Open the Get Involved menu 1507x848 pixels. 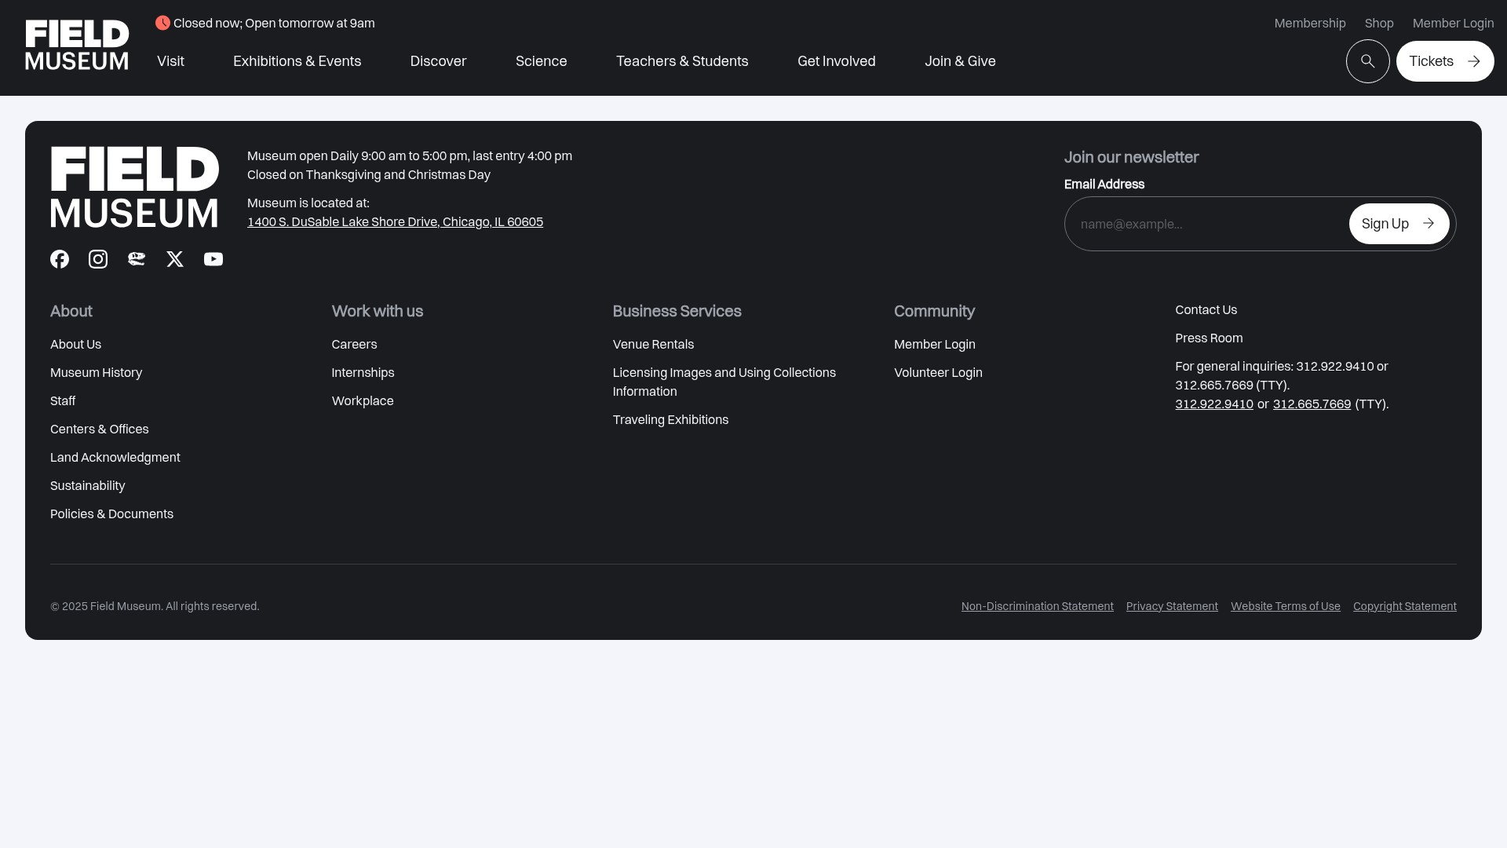click(x=837, y=61)
